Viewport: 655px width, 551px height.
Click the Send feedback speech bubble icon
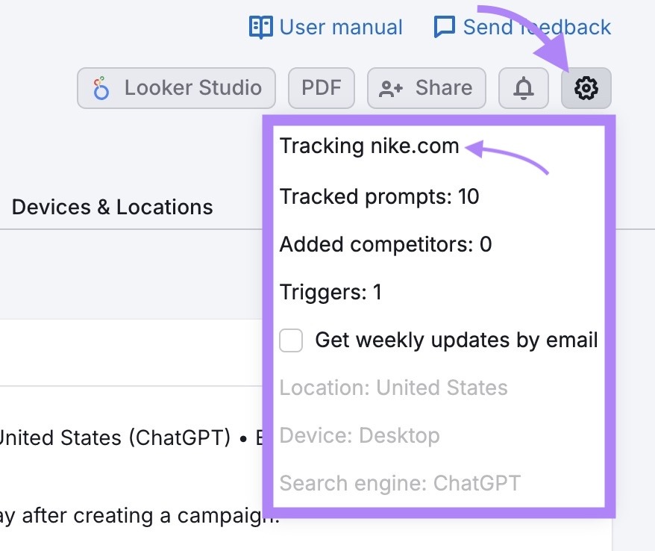coord(444,26)
